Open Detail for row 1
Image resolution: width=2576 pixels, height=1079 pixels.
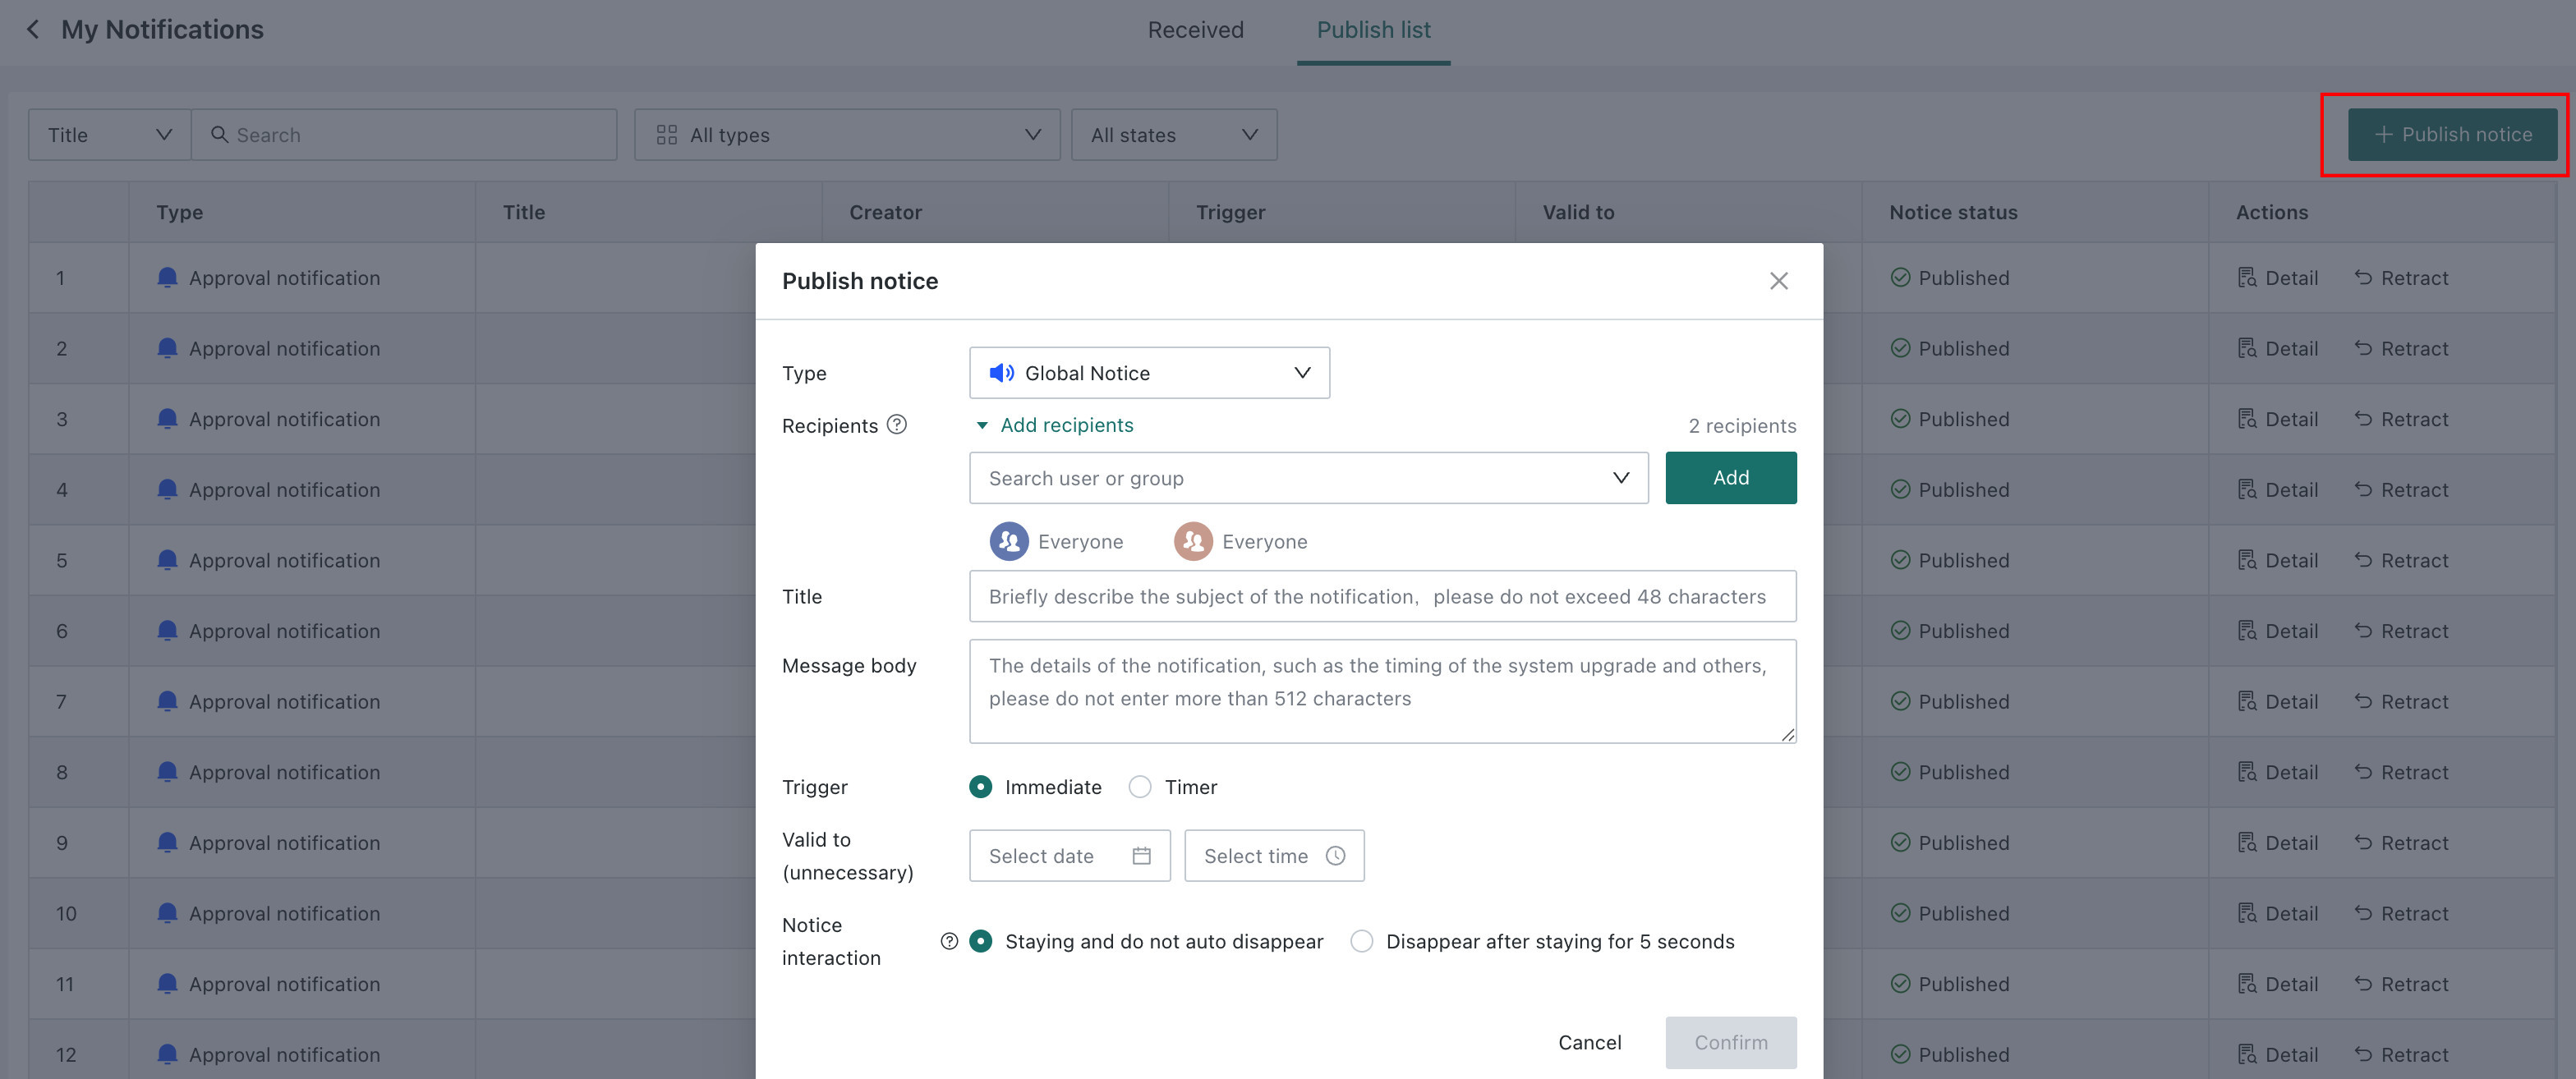(2277, 278)
